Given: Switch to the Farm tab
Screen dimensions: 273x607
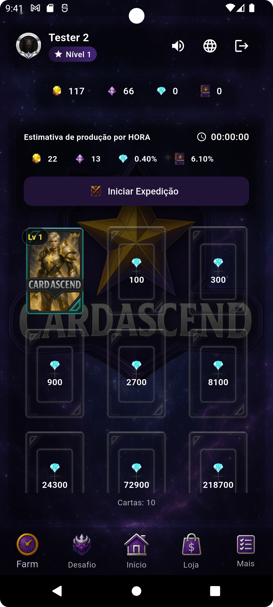Looking at the screenshot, I should [27, 551].
